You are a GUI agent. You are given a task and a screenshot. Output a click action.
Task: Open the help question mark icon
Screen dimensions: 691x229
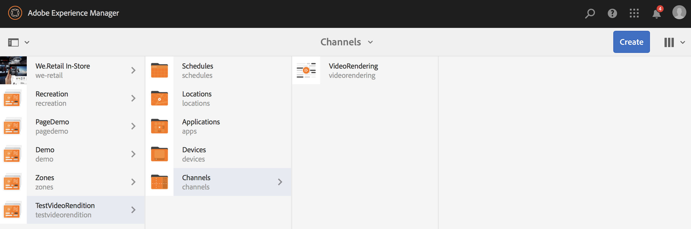[612, 13]
